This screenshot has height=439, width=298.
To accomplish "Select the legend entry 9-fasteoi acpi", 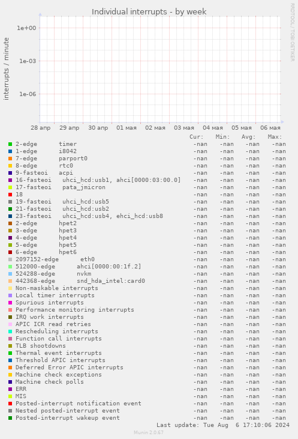I will (x=44, y=173).
